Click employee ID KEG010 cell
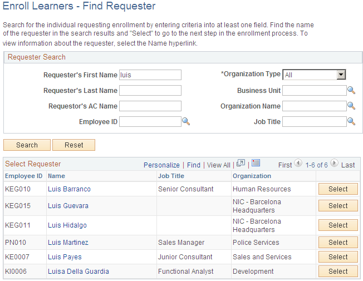 pos(18,189)
